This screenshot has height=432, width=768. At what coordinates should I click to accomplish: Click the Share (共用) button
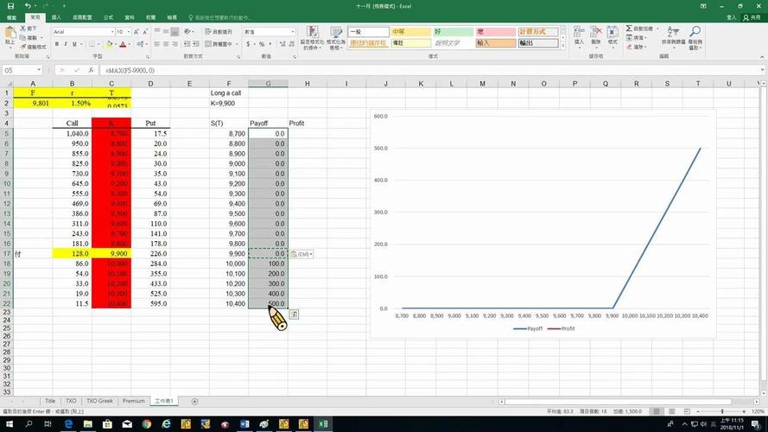[x=753, y=17]
